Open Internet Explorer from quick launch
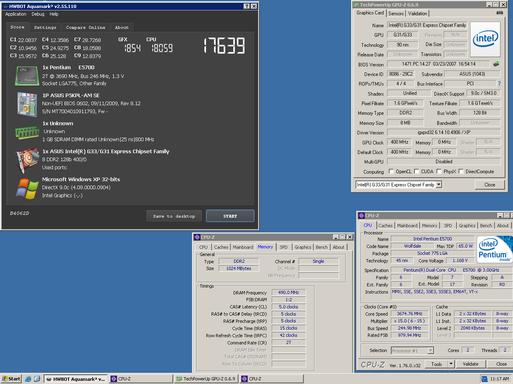This screenshot has width=513, height=384. click(x=28, y=378)
